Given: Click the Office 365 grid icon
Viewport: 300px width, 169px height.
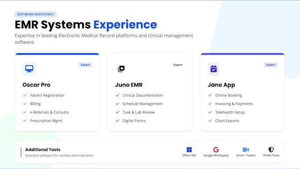Looking at the screenshot, I should (x=189, y=150).
